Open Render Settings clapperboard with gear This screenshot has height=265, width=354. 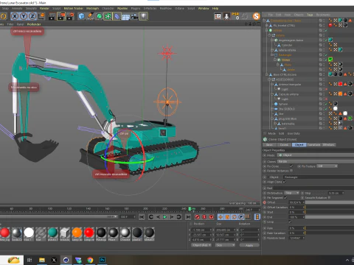70,16
